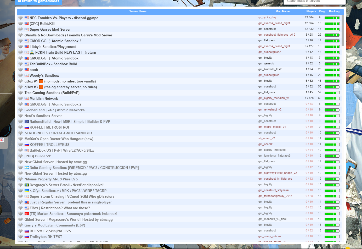
Task: Click the Russian flag beside KOFFEE | TROLLEYBUS
Action: pos(27,145)
